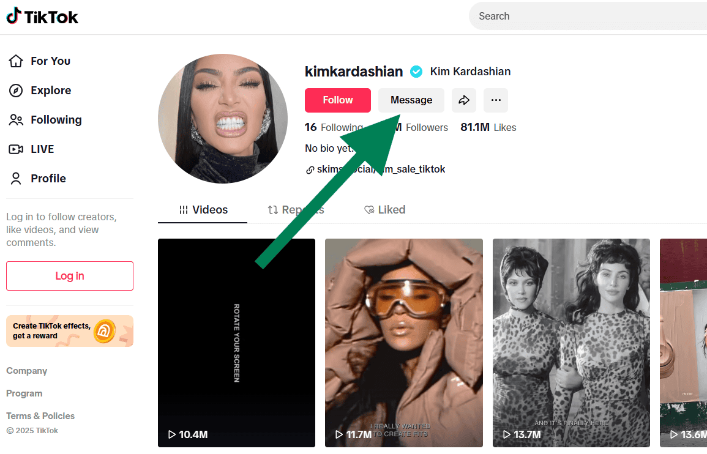Viewport: 707px width, 454px height.
Task: Switch to the Videos tab
Action: (x=203, y=210)
